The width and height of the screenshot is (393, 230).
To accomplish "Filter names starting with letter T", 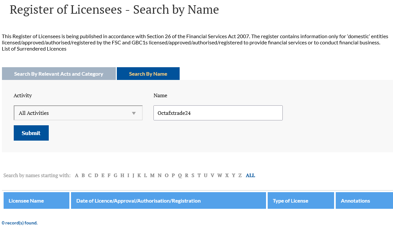I will coord(199,176).
